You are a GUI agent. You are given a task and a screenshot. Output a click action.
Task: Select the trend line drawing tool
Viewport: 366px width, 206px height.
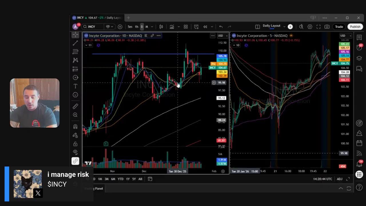75,43
